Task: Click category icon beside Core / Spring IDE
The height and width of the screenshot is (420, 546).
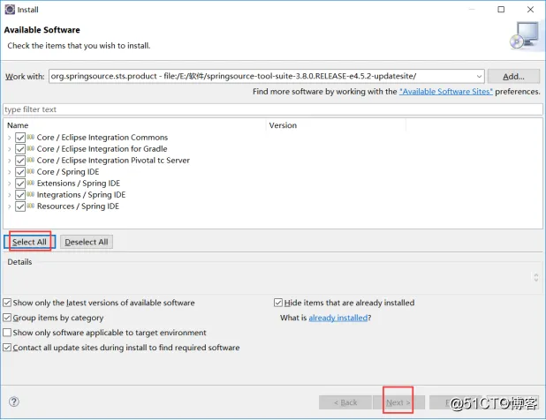Action: coord(31,171)
